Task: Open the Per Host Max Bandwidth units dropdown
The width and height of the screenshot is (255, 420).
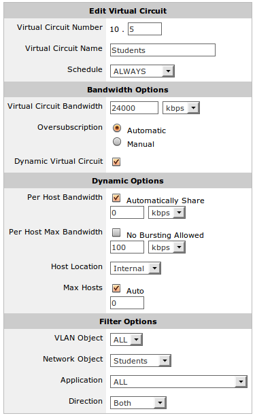Action: (x=167, y=247)
